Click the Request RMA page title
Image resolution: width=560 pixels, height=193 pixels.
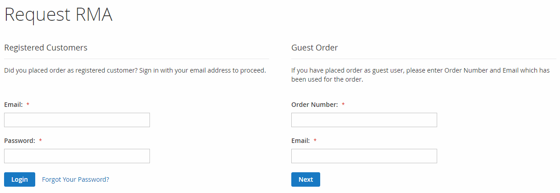click(x=58, y=14)
